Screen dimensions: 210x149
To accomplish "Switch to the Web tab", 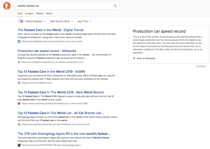I will pos(20,14).
